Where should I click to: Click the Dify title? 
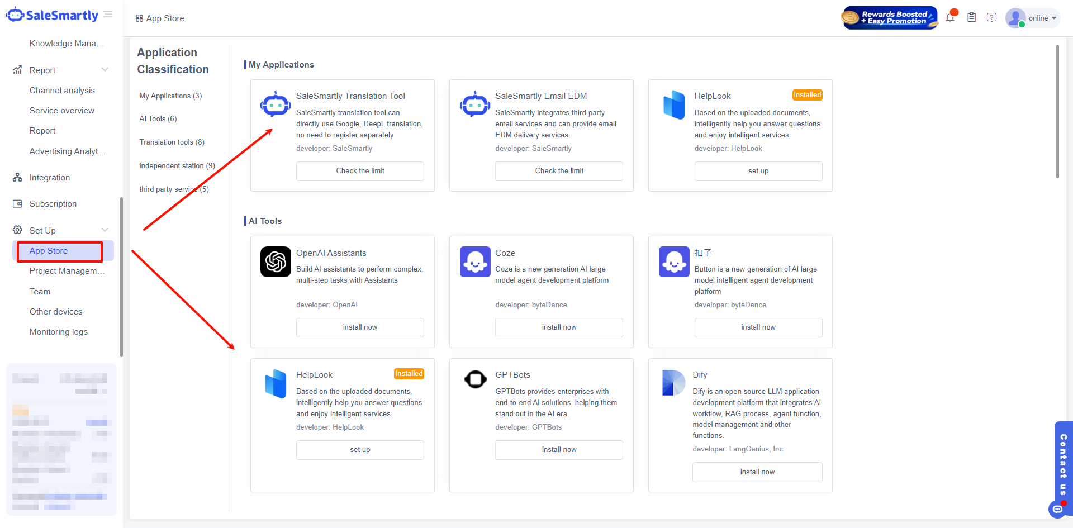pyautogui.click(x=700, y=375)
